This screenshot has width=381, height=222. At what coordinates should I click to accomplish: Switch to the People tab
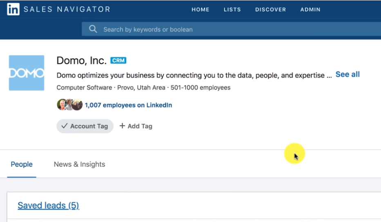22,164
